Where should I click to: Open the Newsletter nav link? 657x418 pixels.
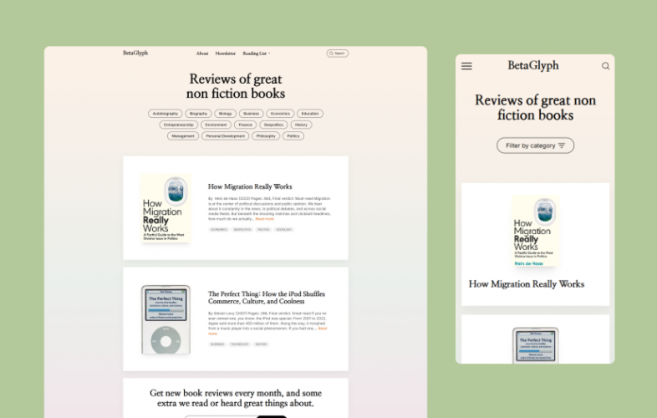click(226, 54)
